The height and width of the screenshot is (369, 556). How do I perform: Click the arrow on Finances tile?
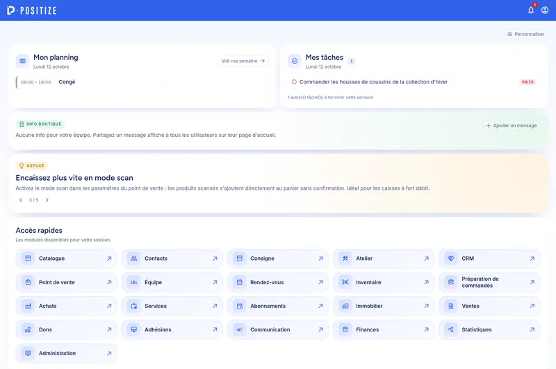click(426, 329)
